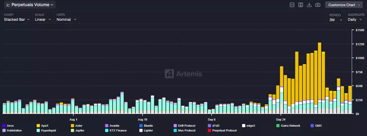This screenshot has height=136, width=367.
Task: Open the Chart type dropdown
Action: coord(17,19)
